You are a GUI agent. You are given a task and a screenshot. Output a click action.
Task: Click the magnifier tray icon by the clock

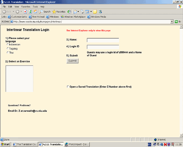(172, 144)
